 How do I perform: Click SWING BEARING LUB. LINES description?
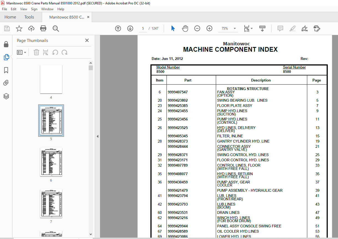[x=242, y=100]
